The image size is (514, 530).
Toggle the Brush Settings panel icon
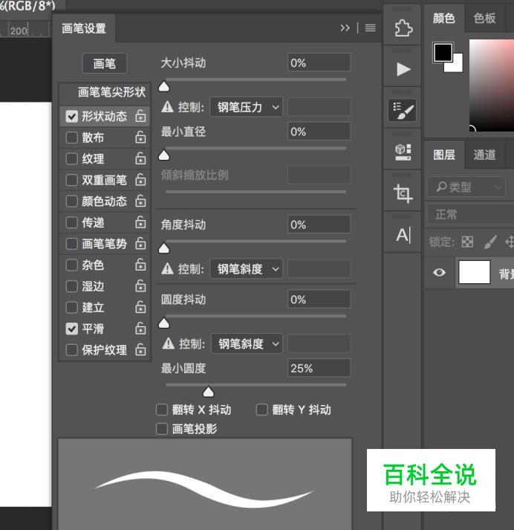click(x=403, y=110)
